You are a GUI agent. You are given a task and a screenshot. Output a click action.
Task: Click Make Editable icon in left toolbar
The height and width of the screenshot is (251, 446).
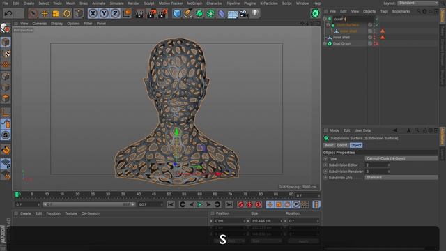click(x=6, y=28)
